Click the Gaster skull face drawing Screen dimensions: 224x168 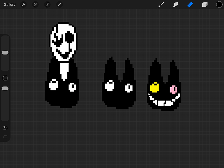pyautogui.click(x=63, y=41)
